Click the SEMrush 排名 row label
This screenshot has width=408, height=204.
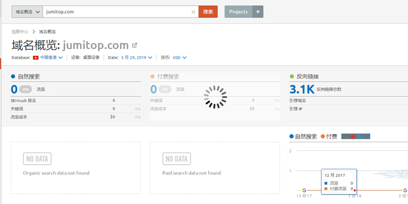[23, 100]
